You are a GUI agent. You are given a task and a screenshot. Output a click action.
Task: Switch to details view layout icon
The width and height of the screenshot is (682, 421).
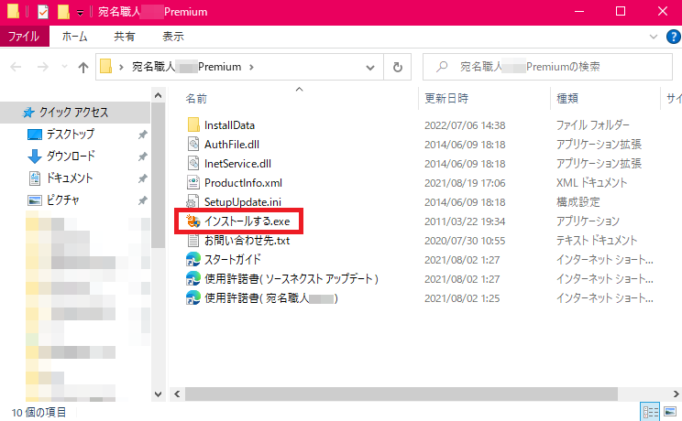(650, 412)
